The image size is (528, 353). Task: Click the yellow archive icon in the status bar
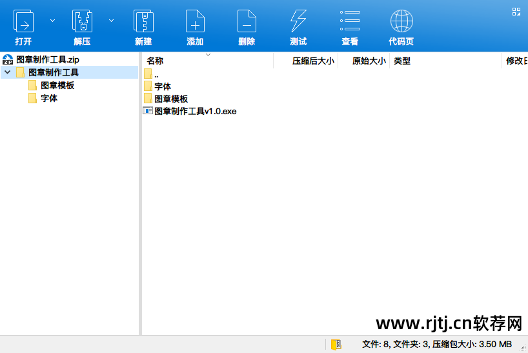[x=336, y=345]
